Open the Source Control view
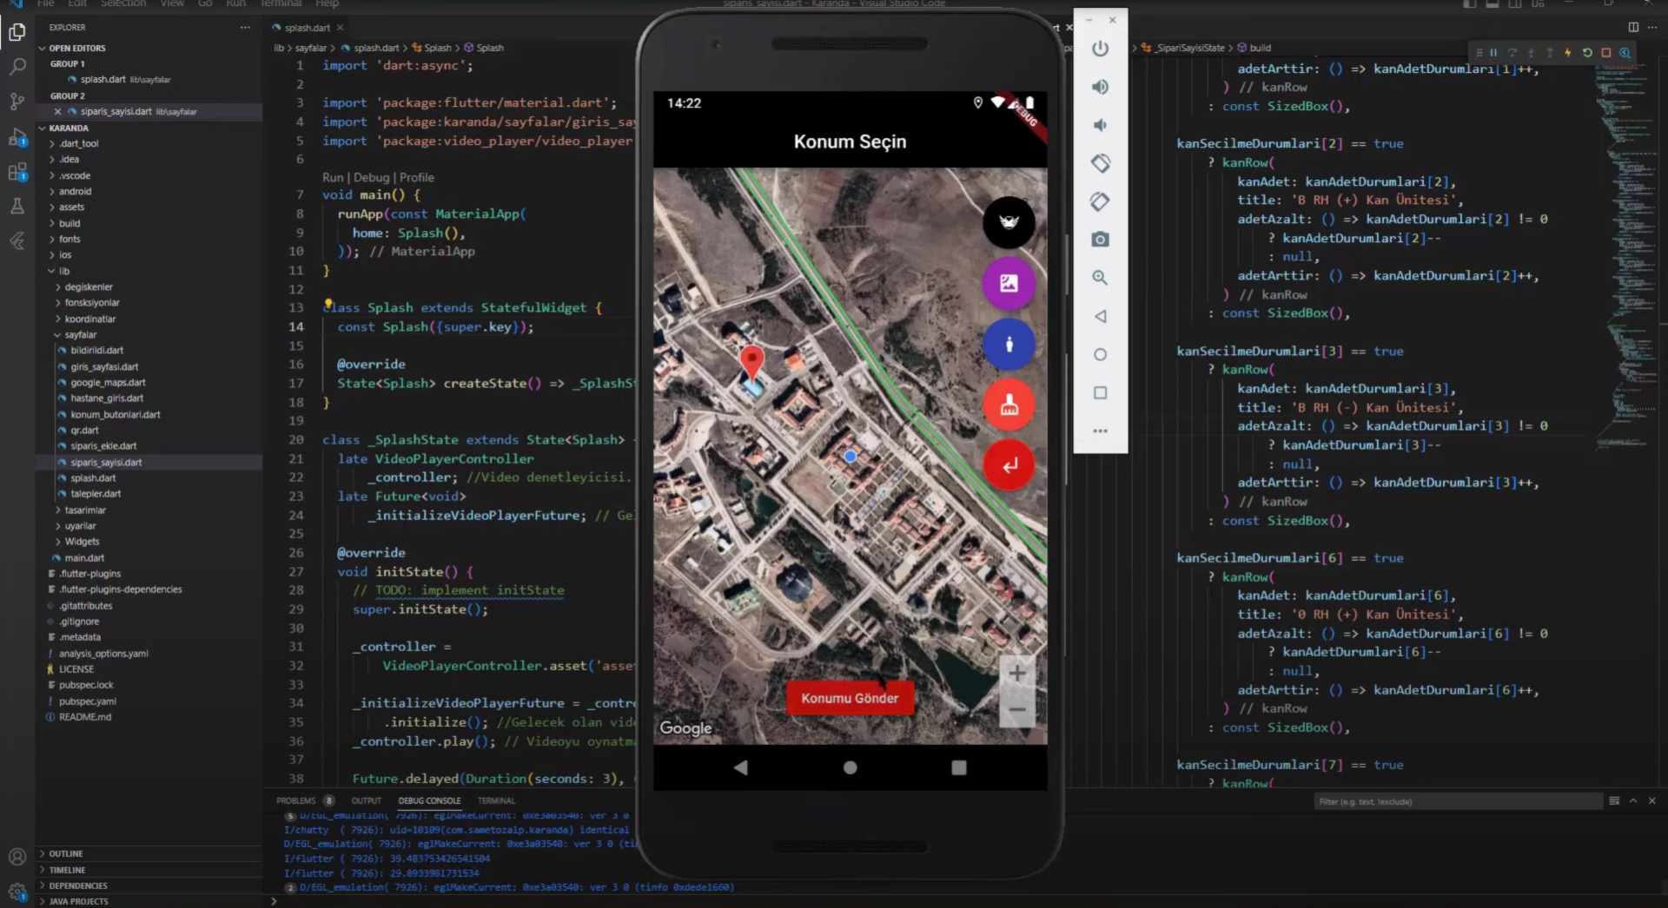 click(17, 102)
